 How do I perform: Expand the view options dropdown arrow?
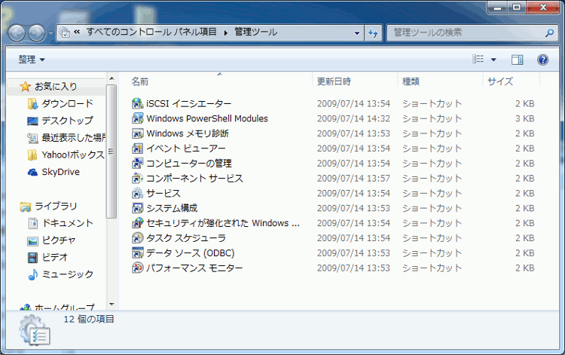[x=493, y=60]
